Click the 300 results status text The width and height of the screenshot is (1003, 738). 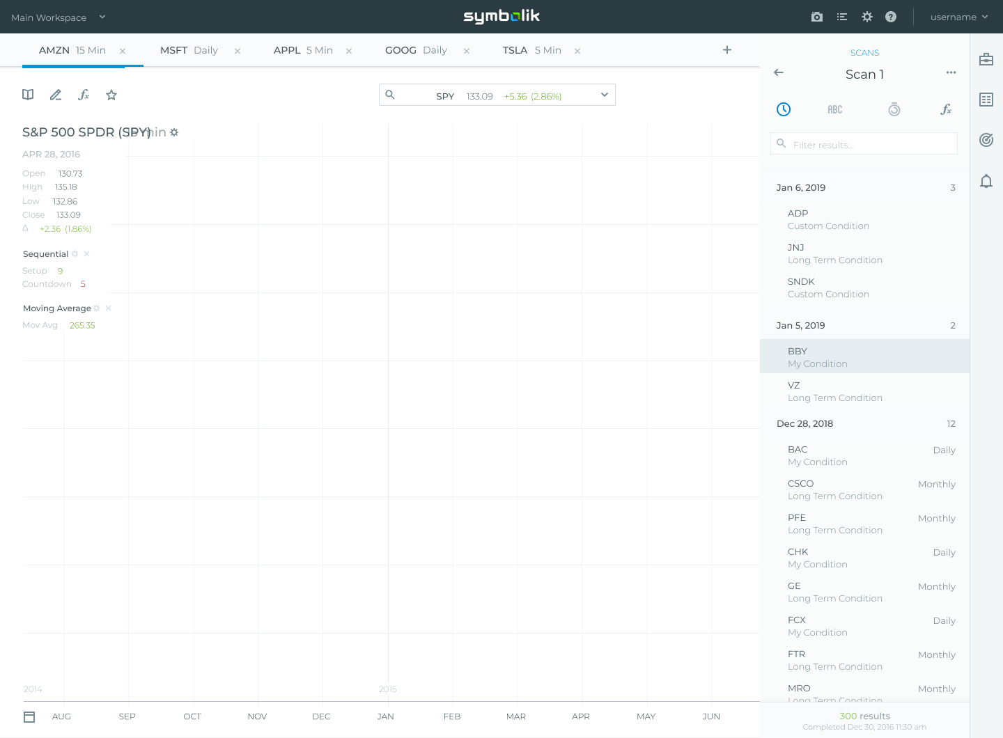tap(864, 716)
